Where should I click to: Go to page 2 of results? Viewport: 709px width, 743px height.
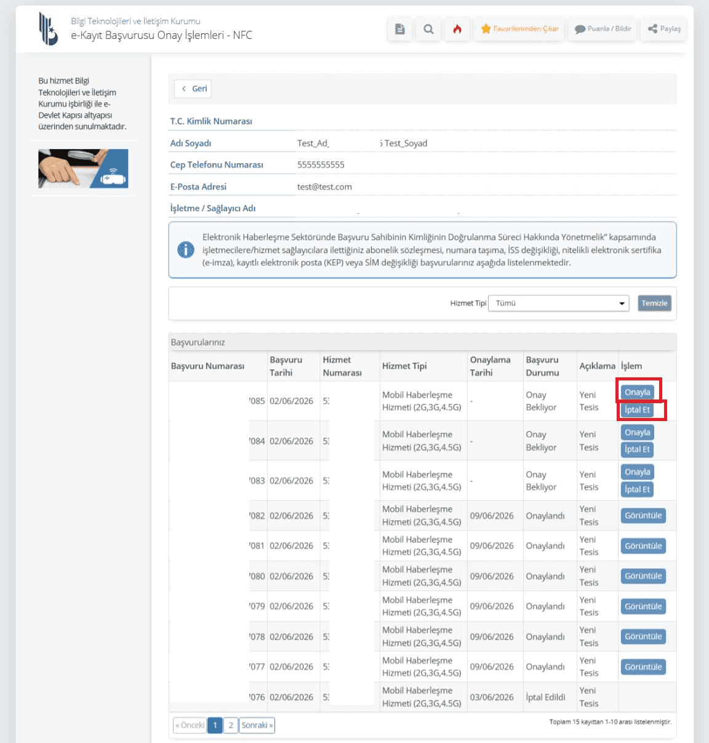point(231,725)
